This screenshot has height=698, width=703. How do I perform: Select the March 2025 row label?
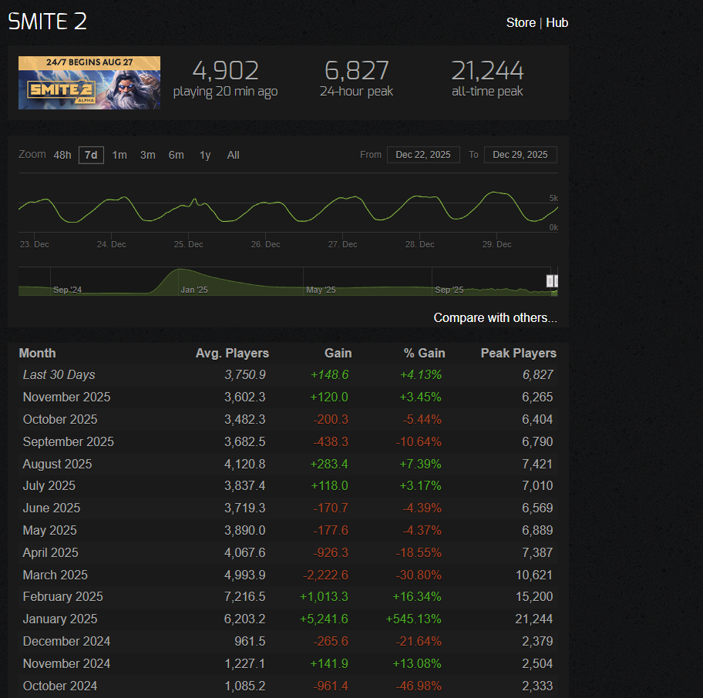coord(55,575)
